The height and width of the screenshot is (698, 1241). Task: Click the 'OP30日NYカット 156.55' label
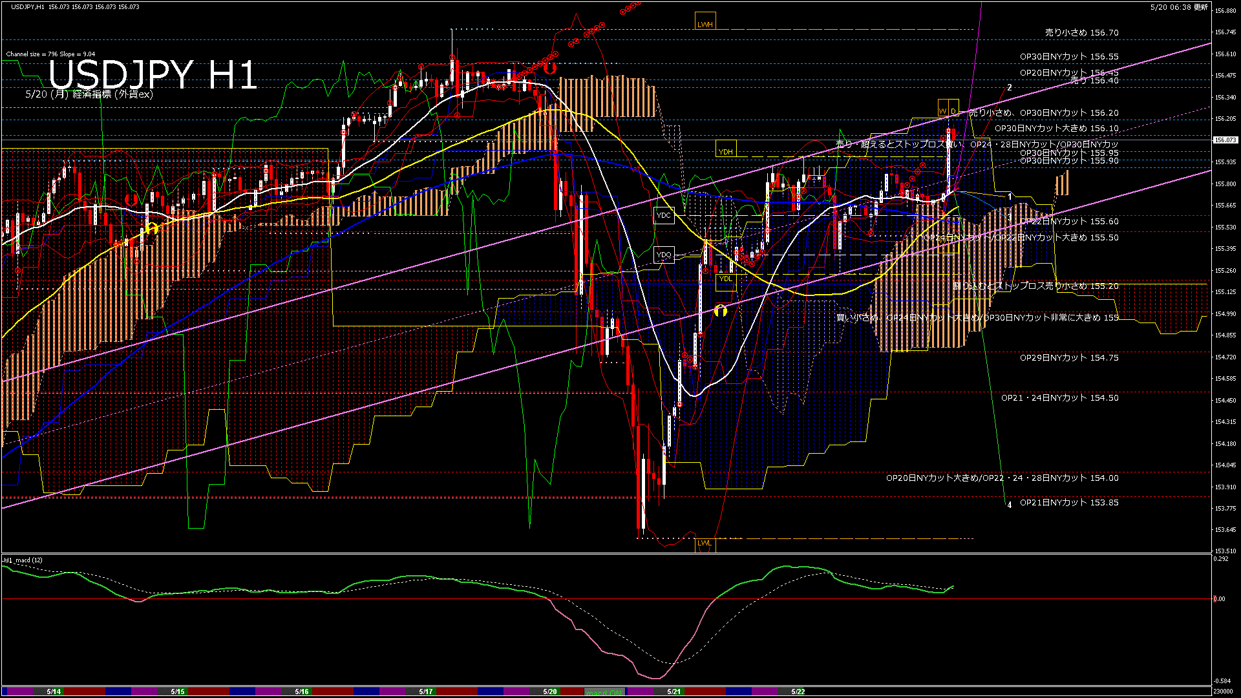tap(1070, 57)
